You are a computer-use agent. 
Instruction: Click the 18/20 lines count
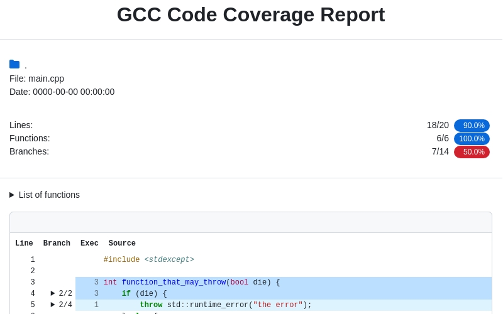click(438, 125)
